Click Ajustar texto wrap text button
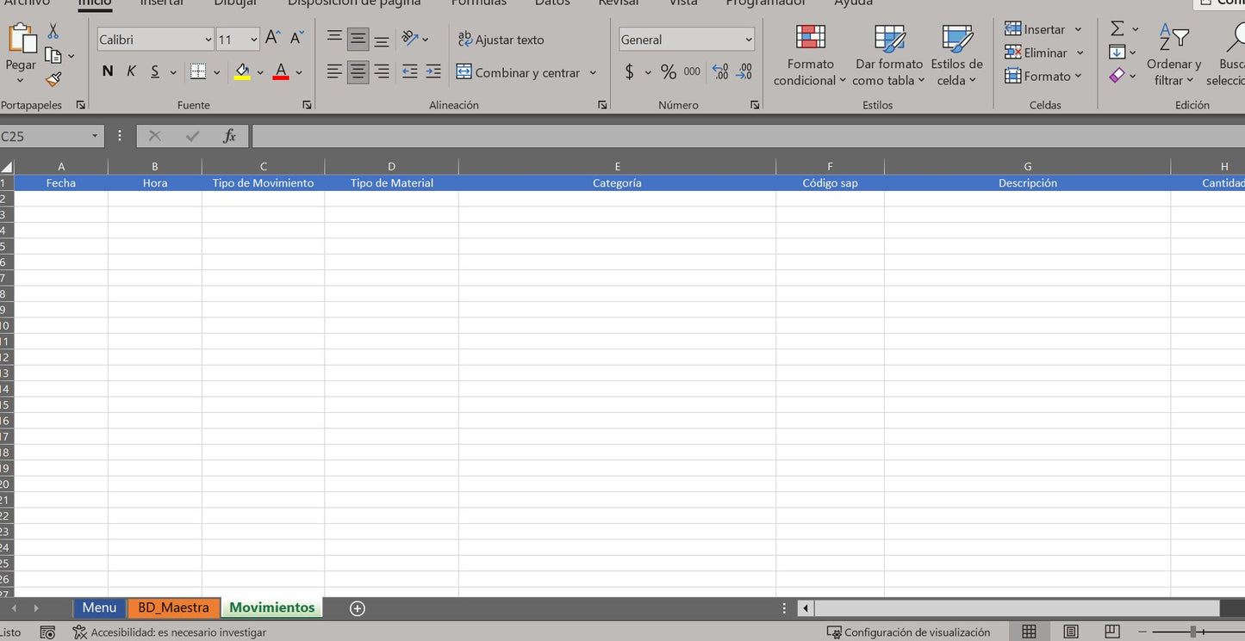The image size is (1245, 641). point(501,40)
